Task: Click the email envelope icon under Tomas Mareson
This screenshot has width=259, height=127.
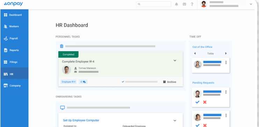Action: point(75,72)
